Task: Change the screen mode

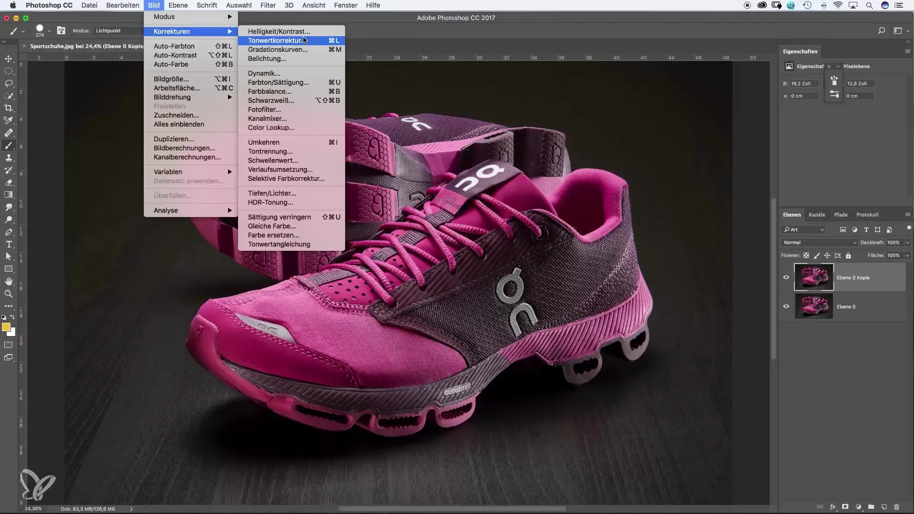Action: tap(9, 357)
